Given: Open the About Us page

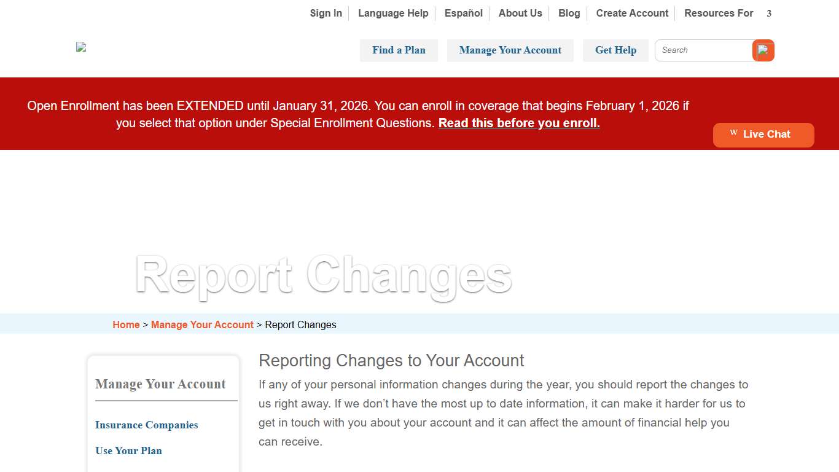Looking at the screenshot, I should click(520, 13).
